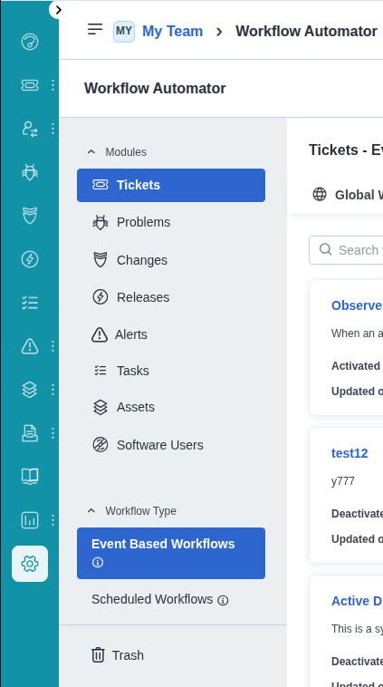Screen dimensions: 383x687
Task: Open Assets layers icon in teal sidebar
Action: [30, 390]
